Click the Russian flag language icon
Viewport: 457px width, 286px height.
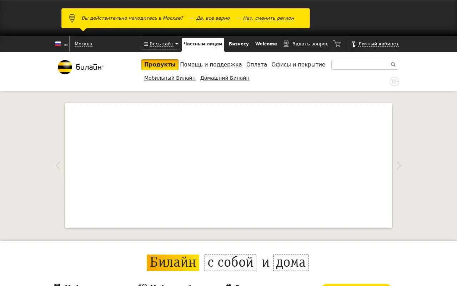pyautogui.click(x=58, y=44)
